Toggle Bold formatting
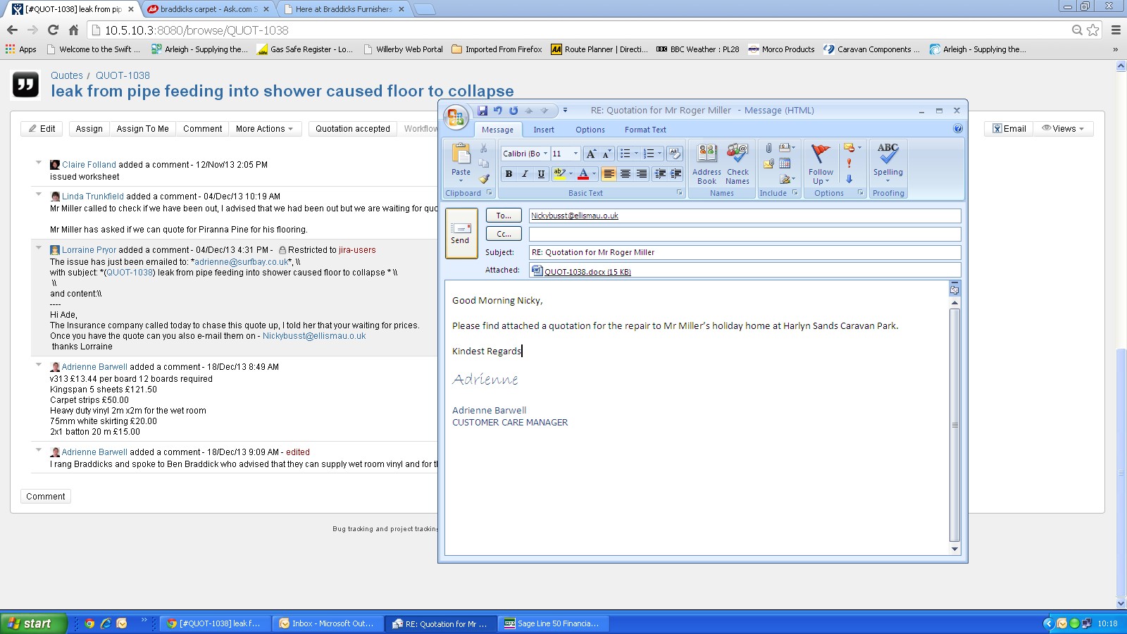This screenshot has width=1127, height=634. click(x=509, y=174)
